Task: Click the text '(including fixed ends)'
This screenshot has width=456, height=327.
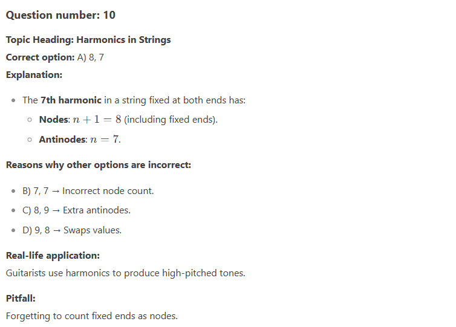Action: click(x=171, y=120)
